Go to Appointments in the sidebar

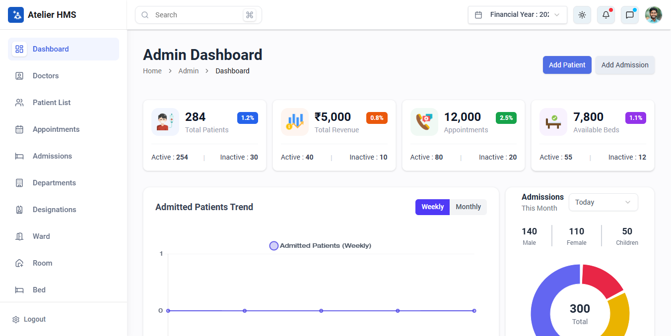[x=56, y=129]
